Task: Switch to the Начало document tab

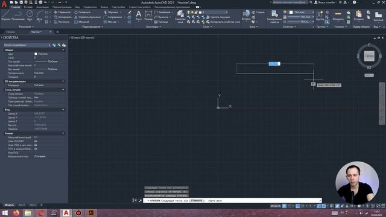Action: pyautogui.click(x=11, y=32)
